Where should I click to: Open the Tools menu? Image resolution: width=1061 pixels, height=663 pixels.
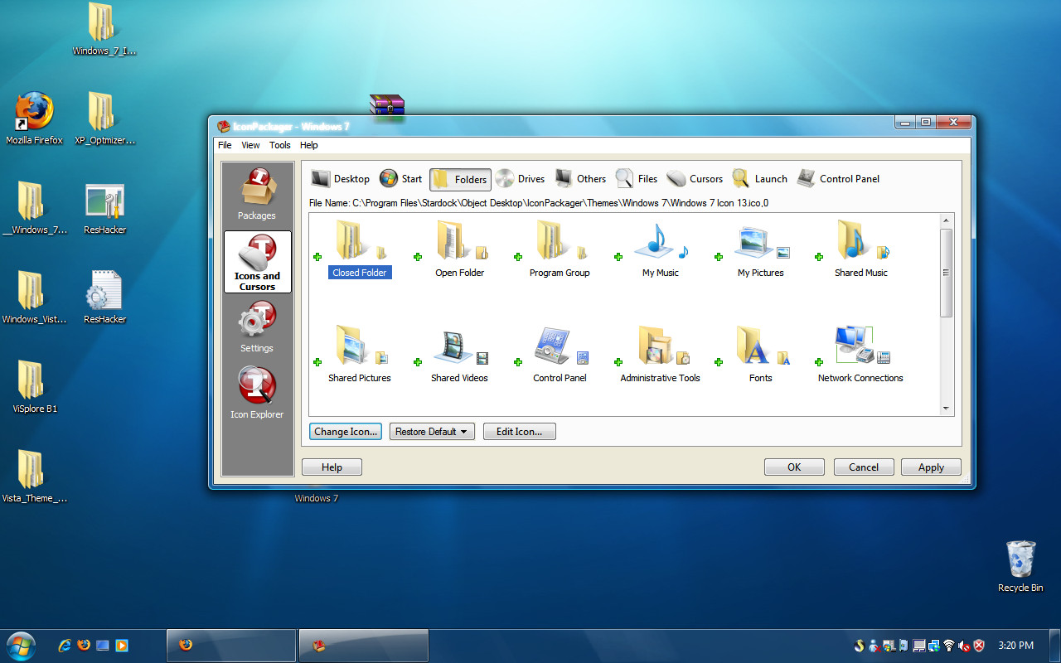tap(280, 145)
